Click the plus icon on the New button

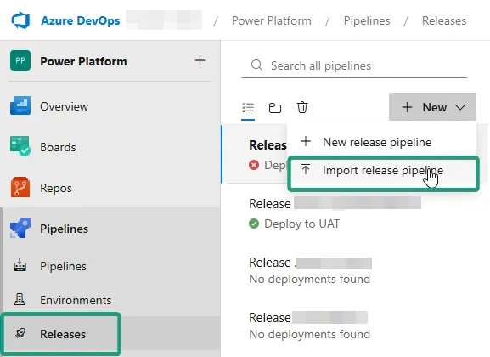point(407,107)
